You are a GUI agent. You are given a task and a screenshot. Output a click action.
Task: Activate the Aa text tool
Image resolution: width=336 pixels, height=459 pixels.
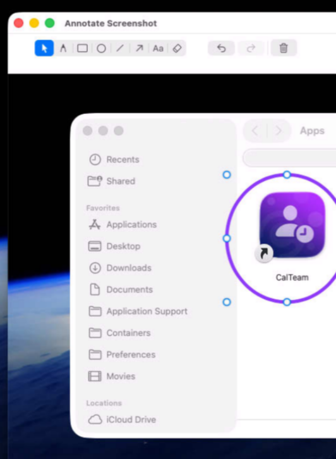pyautogui.click(x=159, y=48)
